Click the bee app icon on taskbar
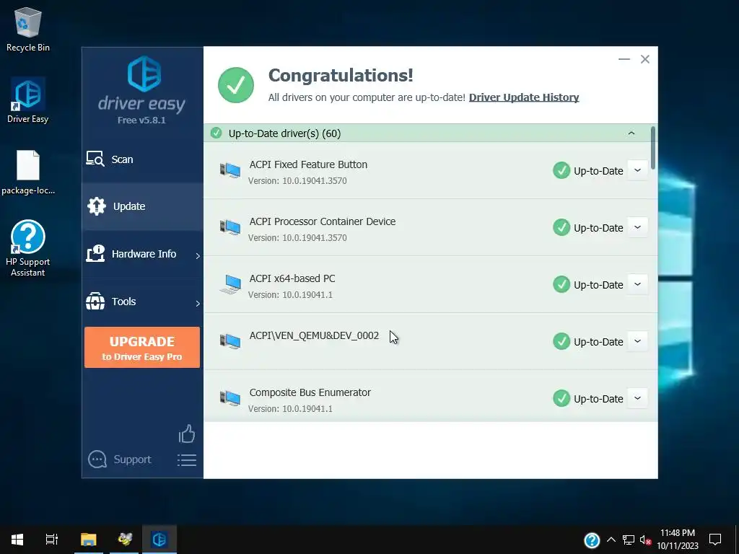 pos(124,540)
